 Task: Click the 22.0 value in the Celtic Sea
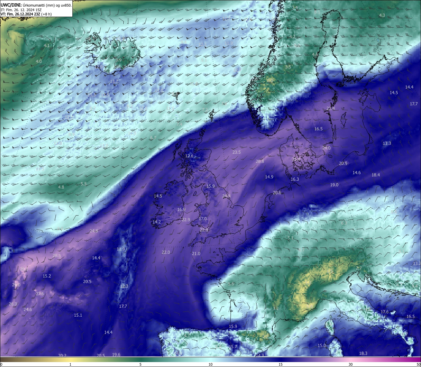click(x=166, y=252)
